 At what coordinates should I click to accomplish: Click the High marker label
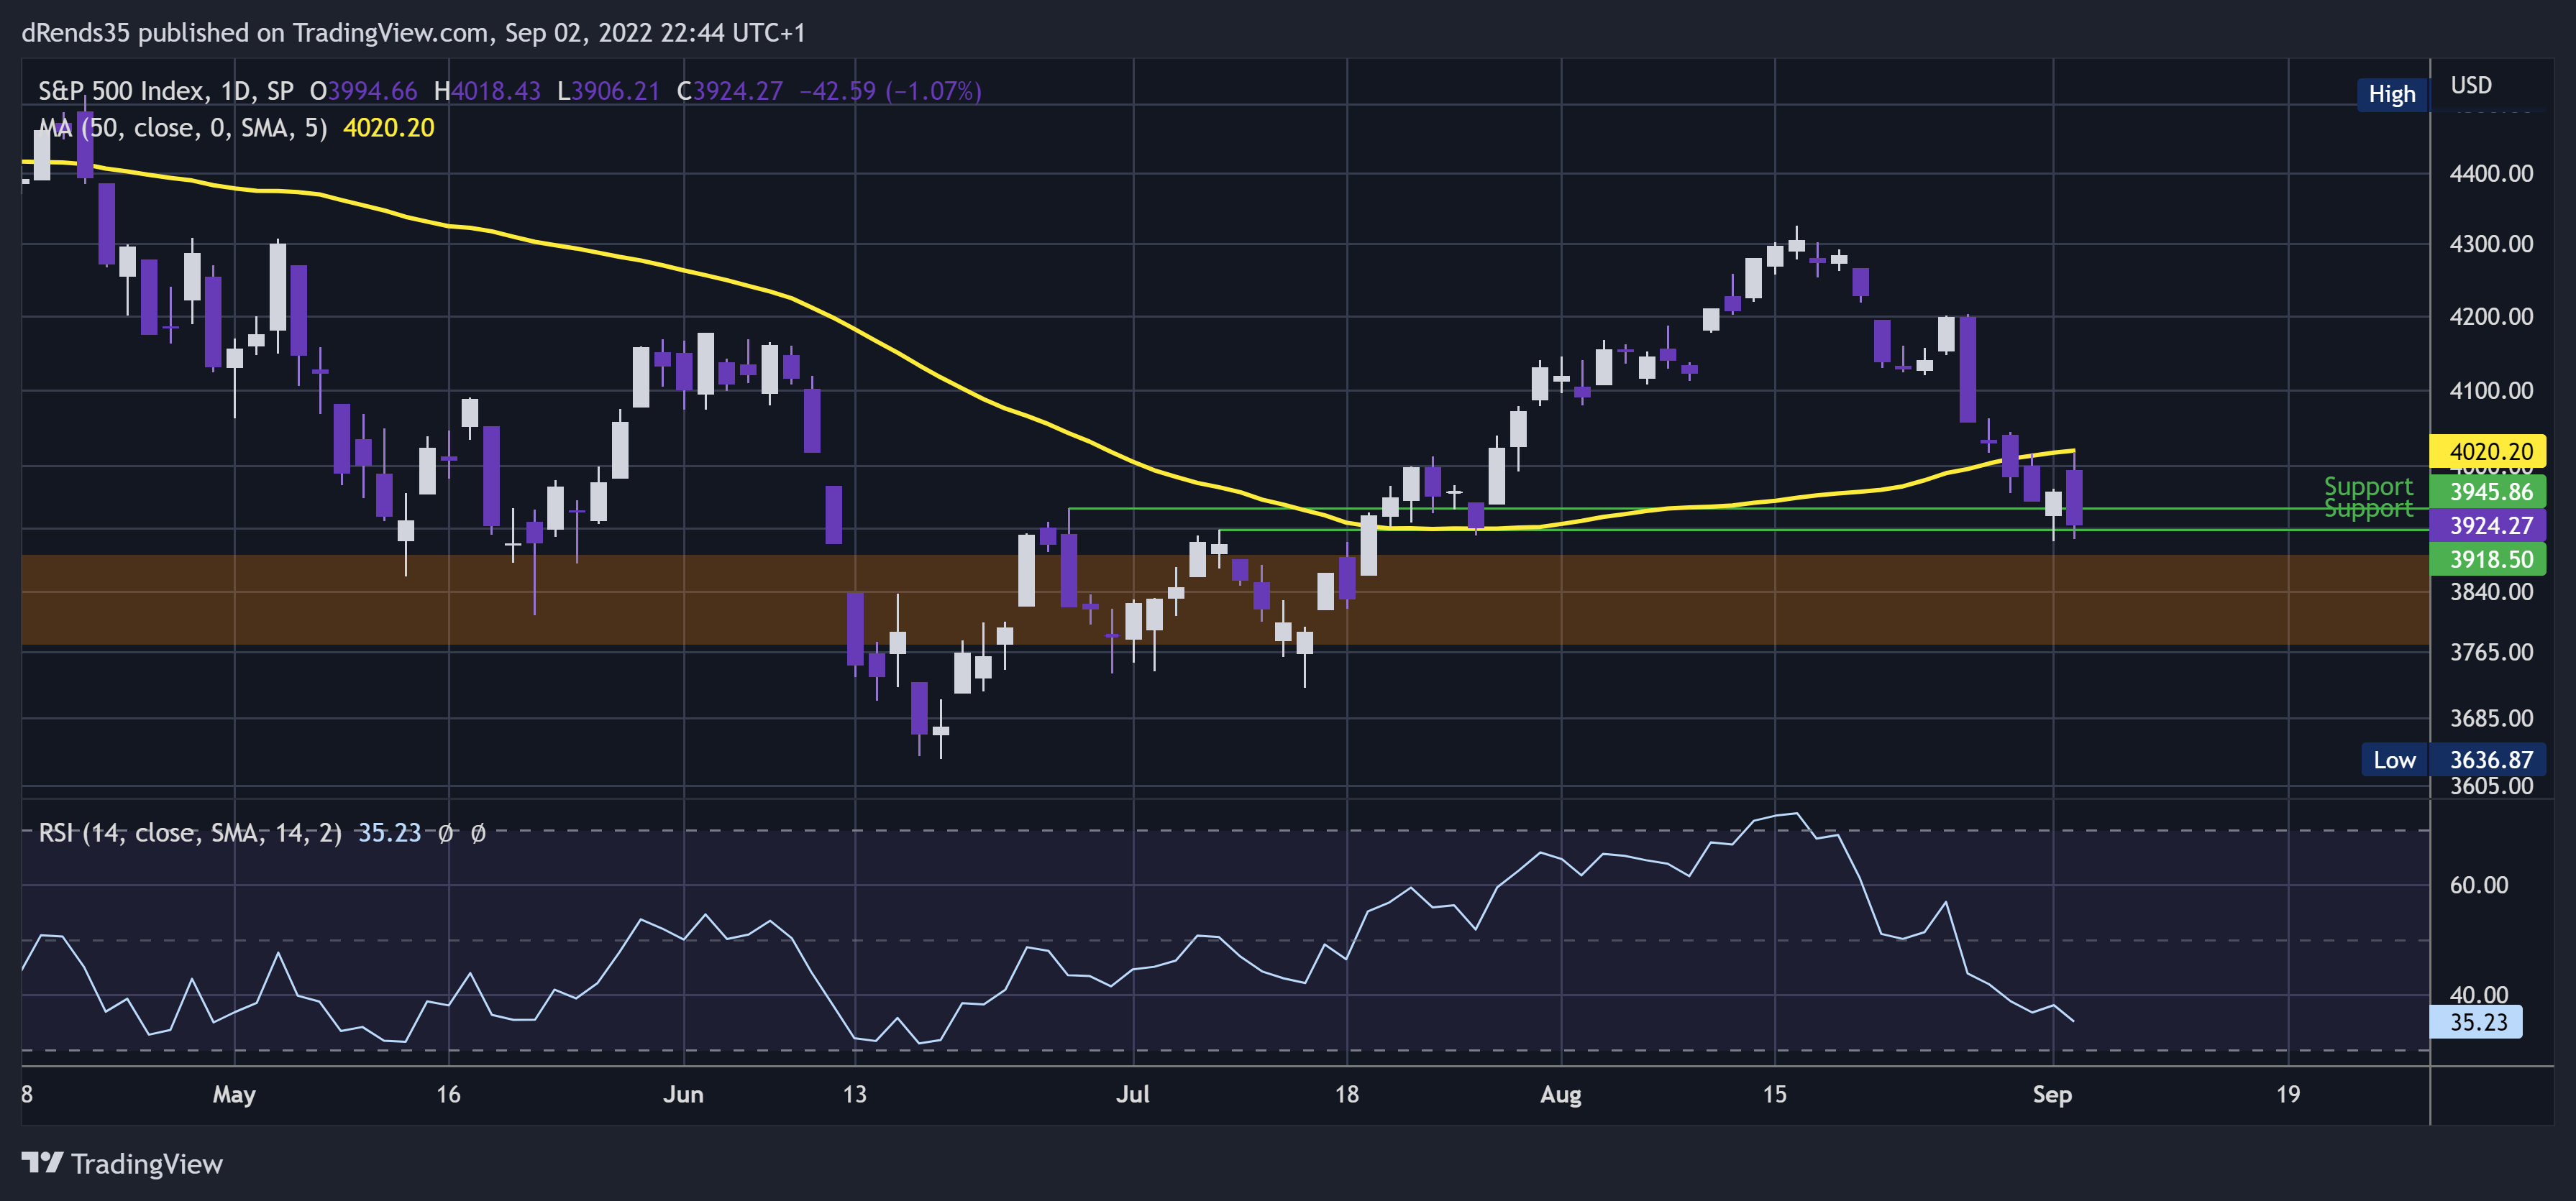tap(2392, 95)
